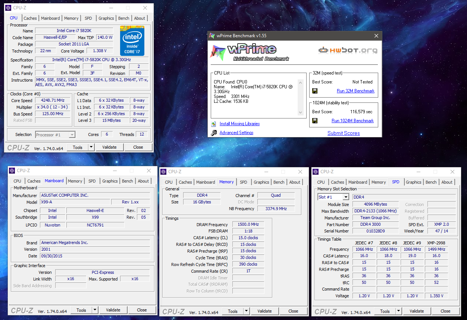Click the Core Voltage 1.308 V field
Viewport: 467px width, 320px height.
coord(100,51)
